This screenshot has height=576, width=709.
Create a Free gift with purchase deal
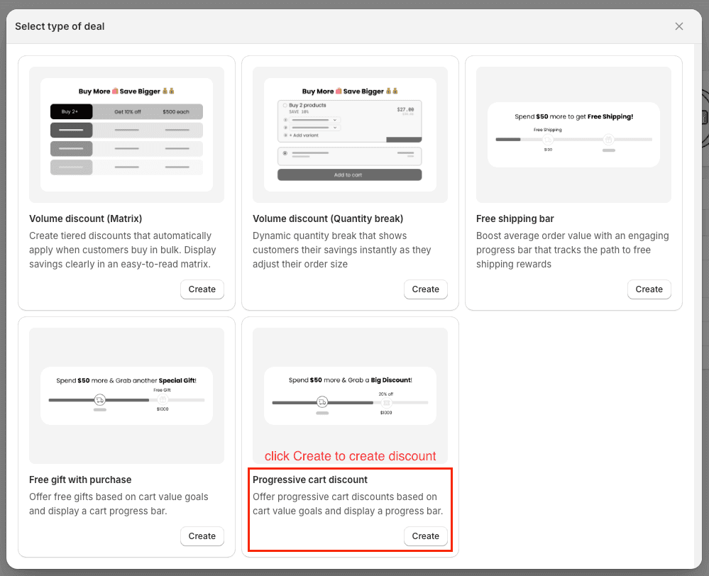tap(202, 536)
